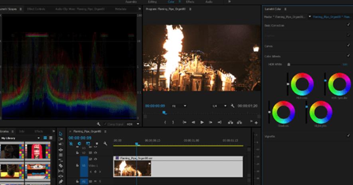The width and height of the screenshot is (353, 185).
Task: Switch to Effects workspace tab
Action: click(x=190, y=2)
